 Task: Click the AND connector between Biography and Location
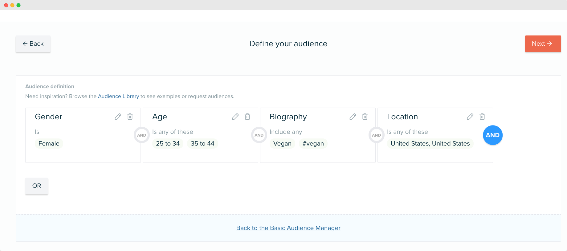(x=377, y=135)
